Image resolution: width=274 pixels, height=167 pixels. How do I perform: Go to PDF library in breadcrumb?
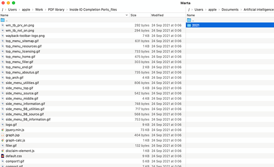click(x=56, y=9)
